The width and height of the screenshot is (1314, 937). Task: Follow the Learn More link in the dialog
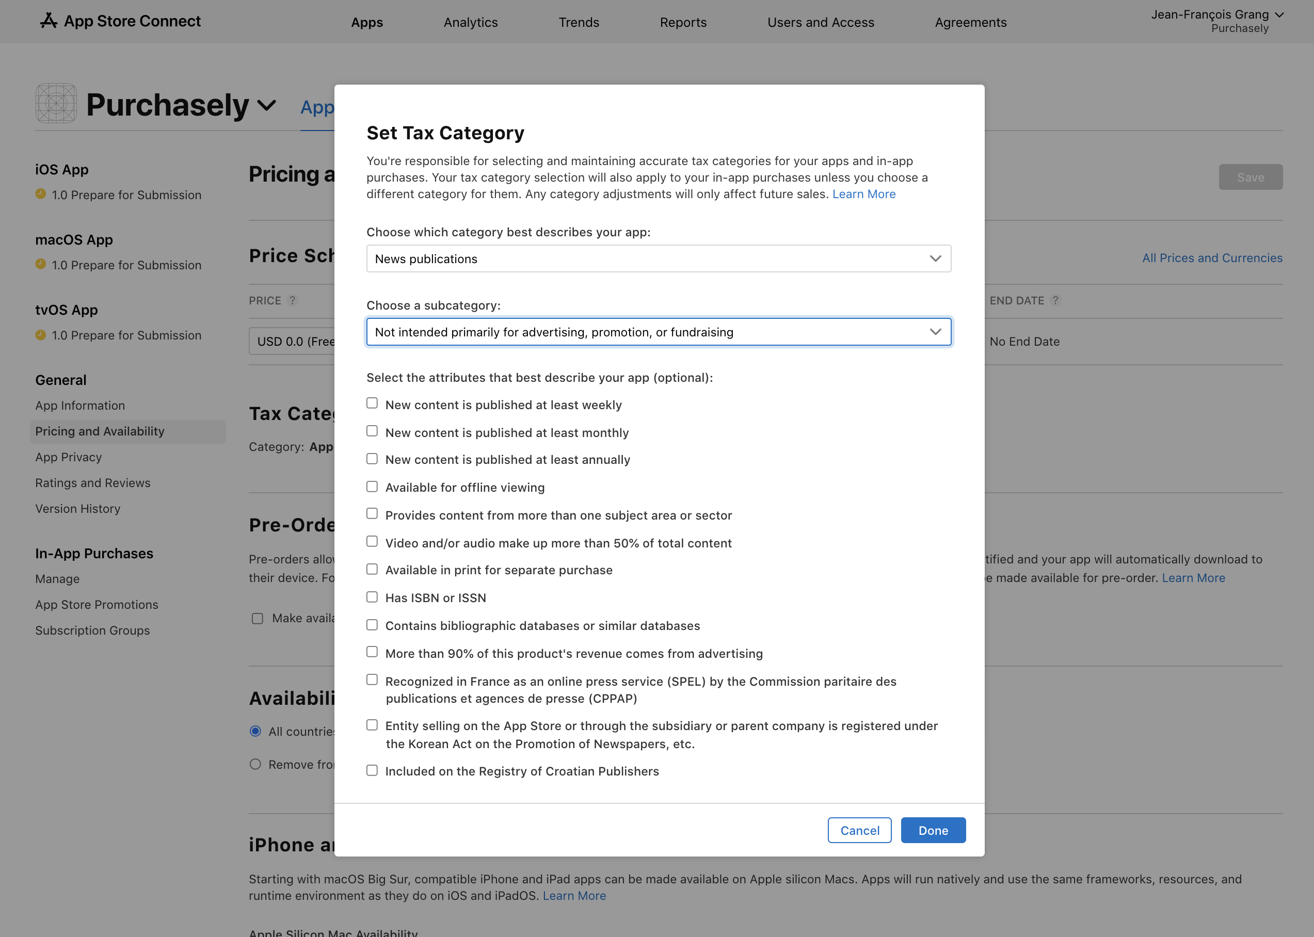864,194
